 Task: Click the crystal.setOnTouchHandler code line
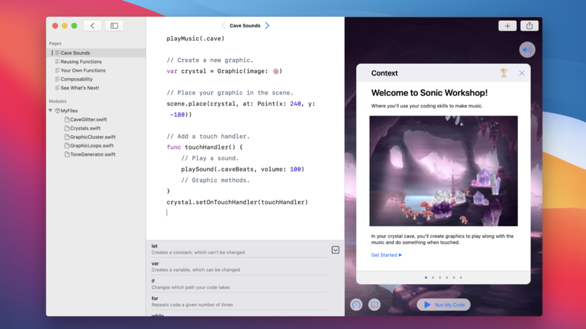coord(237,202)
